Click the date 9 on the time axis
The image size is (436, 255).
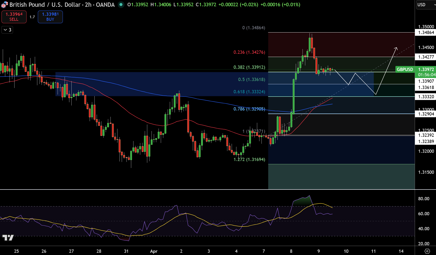[x=319, y=251]
